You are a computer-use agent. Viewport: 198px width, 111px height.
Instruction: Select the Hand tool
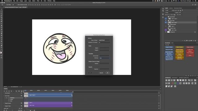[2, 45]
